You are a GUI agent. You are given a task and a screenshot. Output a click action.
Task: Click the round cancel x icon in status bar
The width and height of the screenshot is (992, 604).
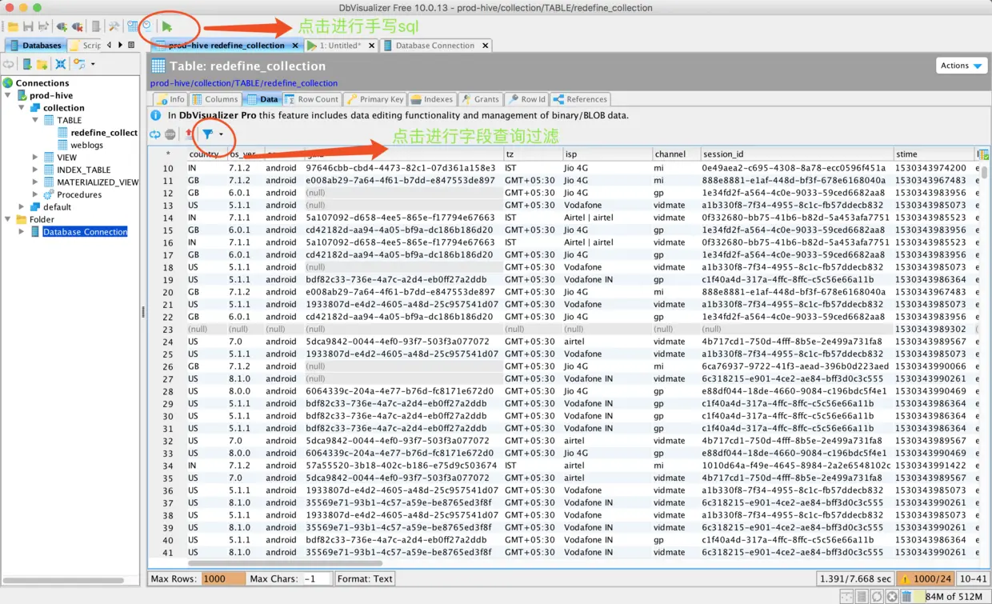[x=891, y=596]
